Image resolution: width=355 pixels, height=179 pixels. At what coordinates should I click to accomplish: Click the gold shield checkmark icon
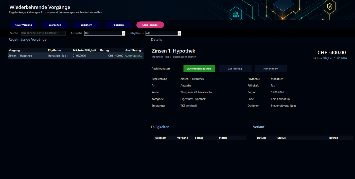329,6
